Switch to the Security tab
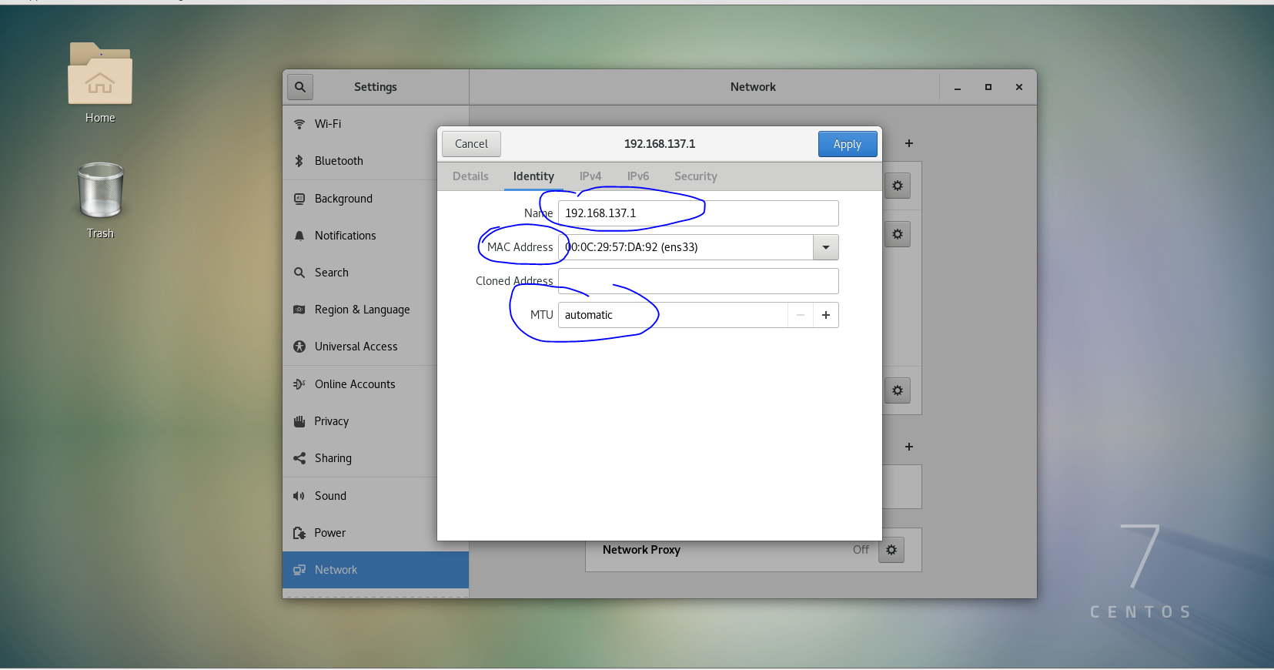This screenshot has width=1274, height=670. click(x=696, y=176)
